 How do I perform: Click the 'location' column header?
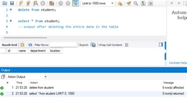(x=56, y=51)
